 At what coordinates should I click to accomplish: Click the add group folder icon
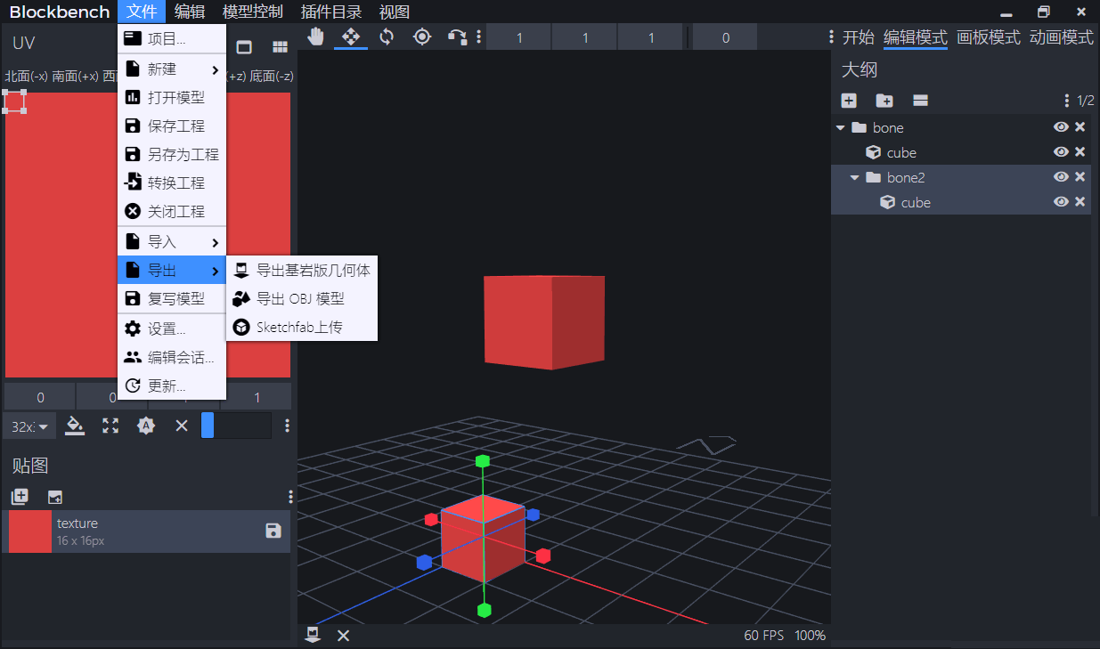[884, 101]
